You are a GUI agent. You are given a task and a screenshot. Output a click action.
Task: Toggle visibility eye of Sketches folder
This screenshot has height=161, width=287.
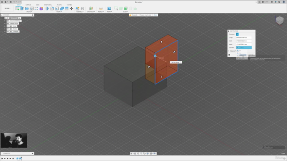pyautogui.click(x=8, y=32)
